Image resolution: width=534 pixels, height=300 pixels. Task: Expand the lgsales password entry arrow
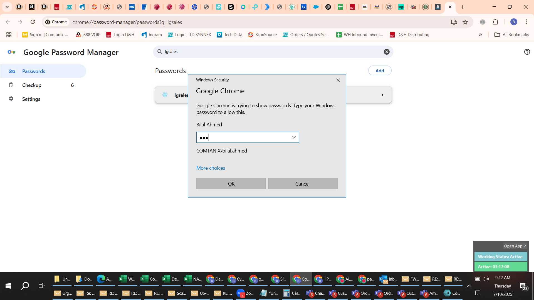pos(382,95)
